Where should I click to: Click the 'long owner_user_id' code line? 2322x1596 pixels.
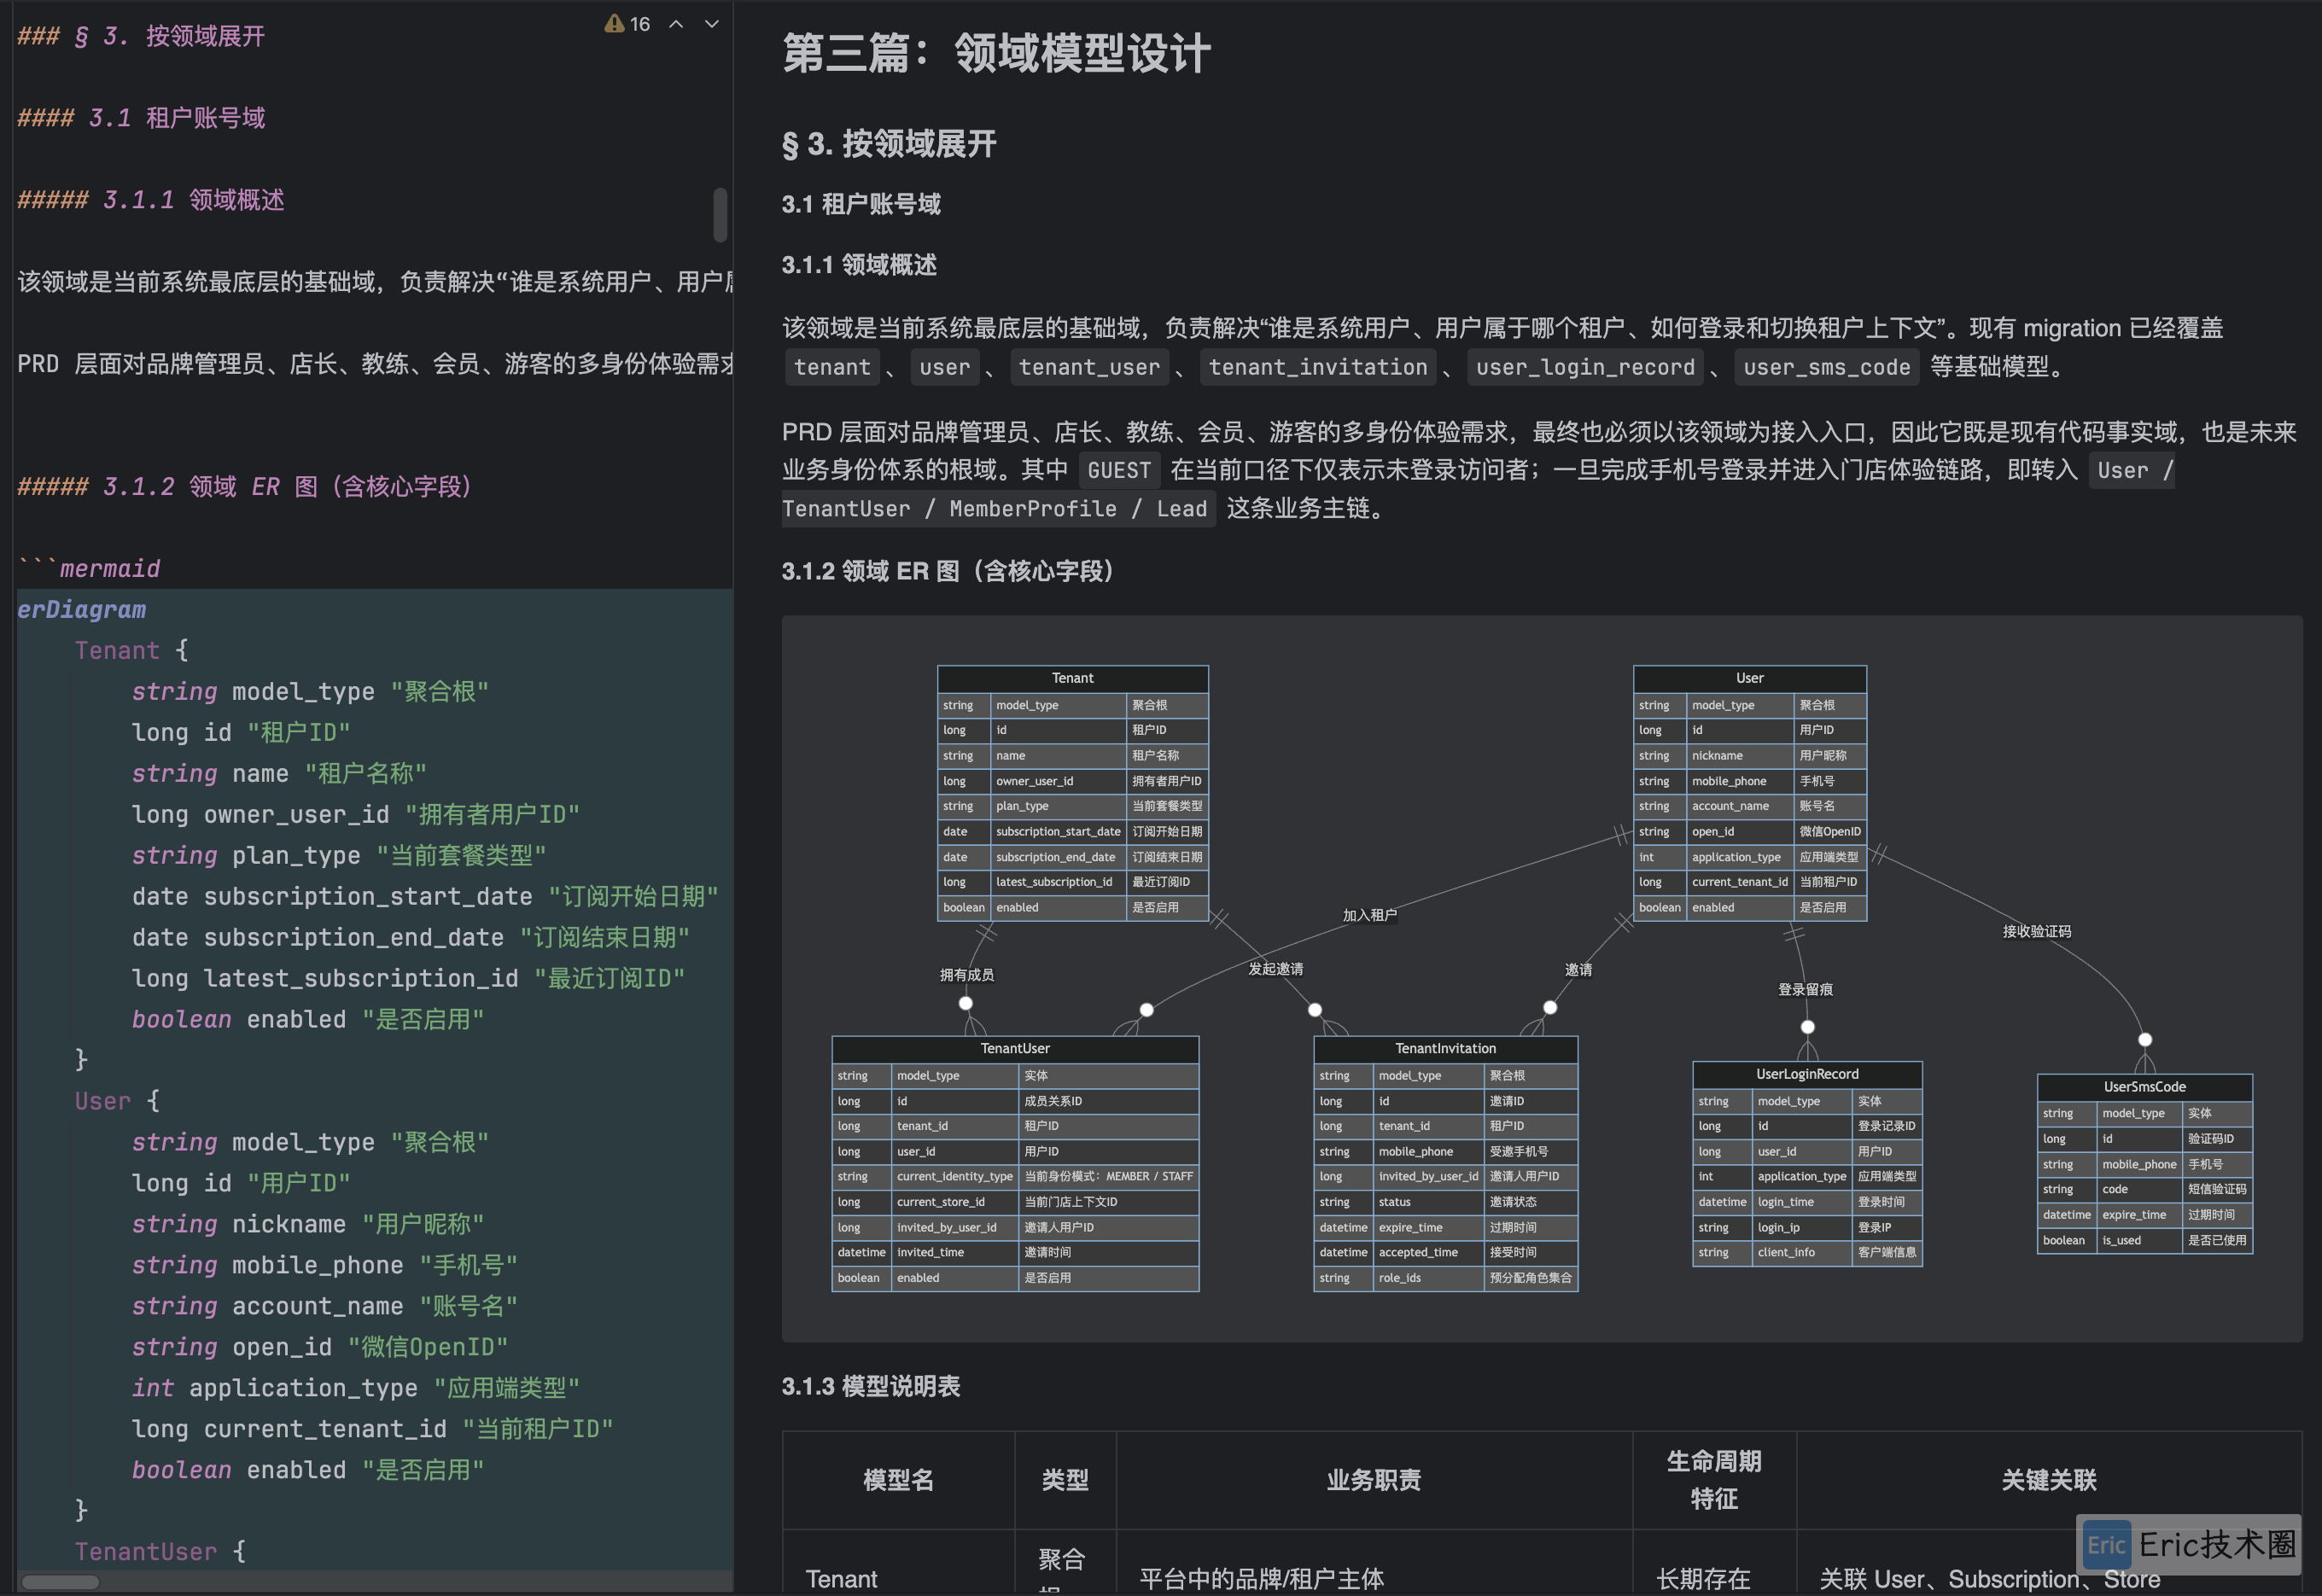[356, 815]
